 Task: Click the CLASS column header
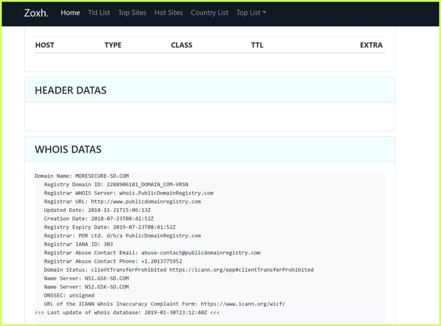click(x=182, y=45)
